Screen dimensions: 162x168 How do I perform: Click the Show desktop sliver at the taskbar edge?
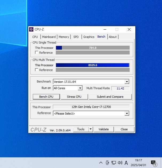(161, 163)
